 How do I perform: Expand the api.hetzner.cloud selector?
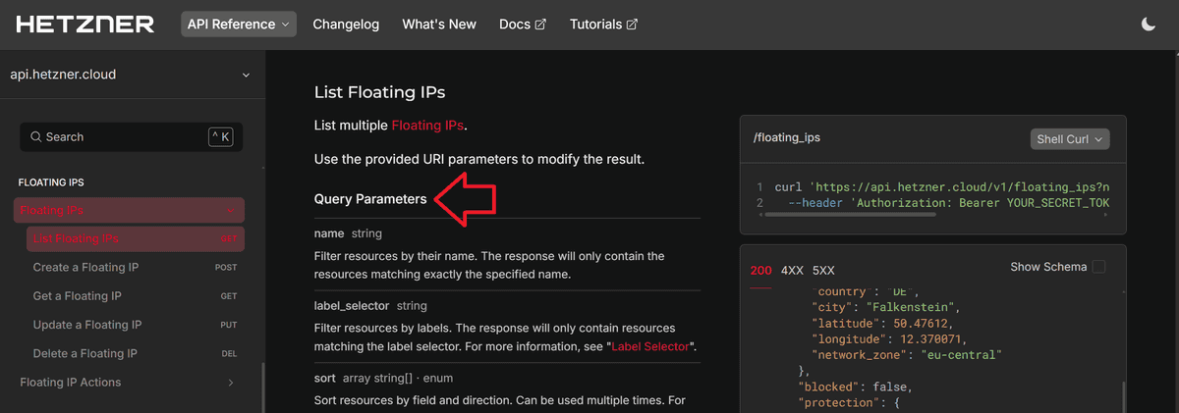[131, 75]
